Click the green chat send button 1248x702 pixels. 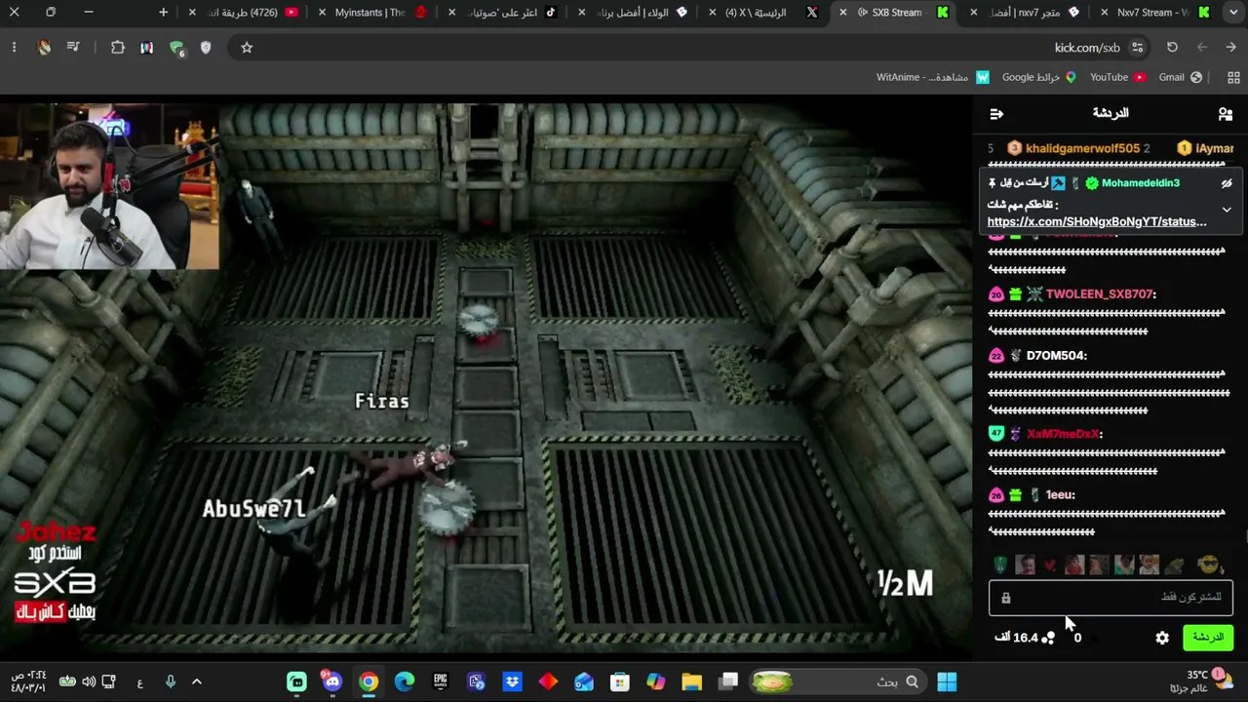pyautogui.click(x=1207, y=638)
